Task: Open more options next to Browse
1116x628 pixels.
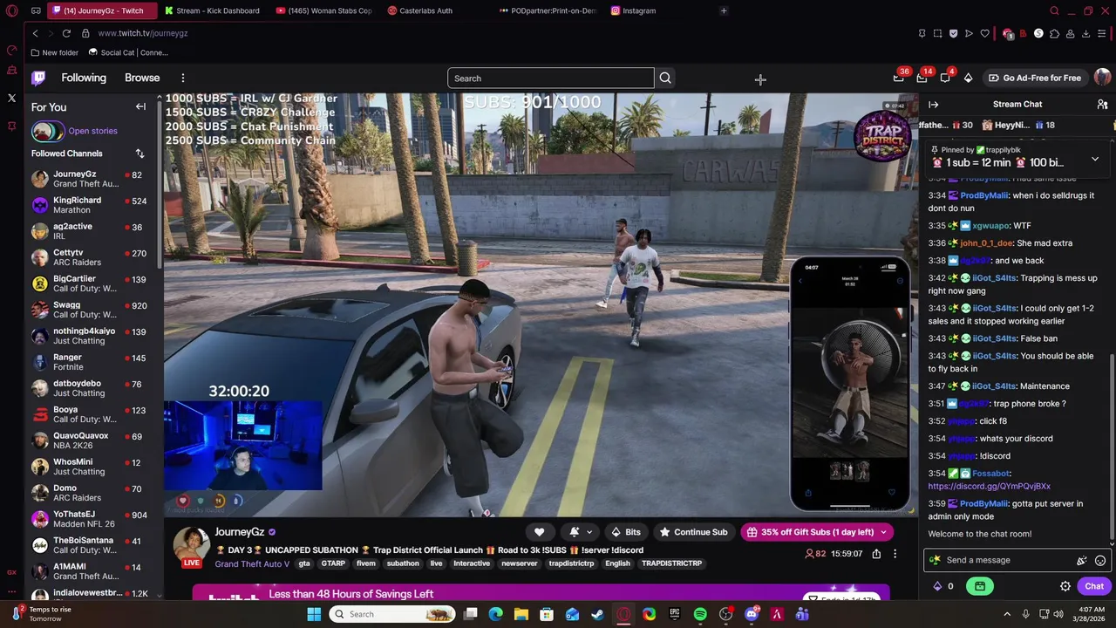Action: click(x=182, y=78)
